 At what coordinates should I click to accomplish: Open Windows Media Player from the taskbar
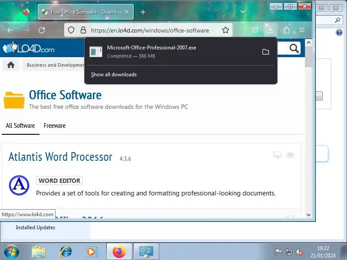(x=91, y=252)
